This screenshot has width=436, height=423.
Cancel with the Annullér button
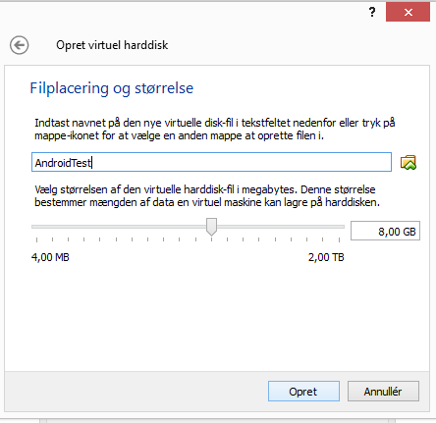(x=383, y=392)
